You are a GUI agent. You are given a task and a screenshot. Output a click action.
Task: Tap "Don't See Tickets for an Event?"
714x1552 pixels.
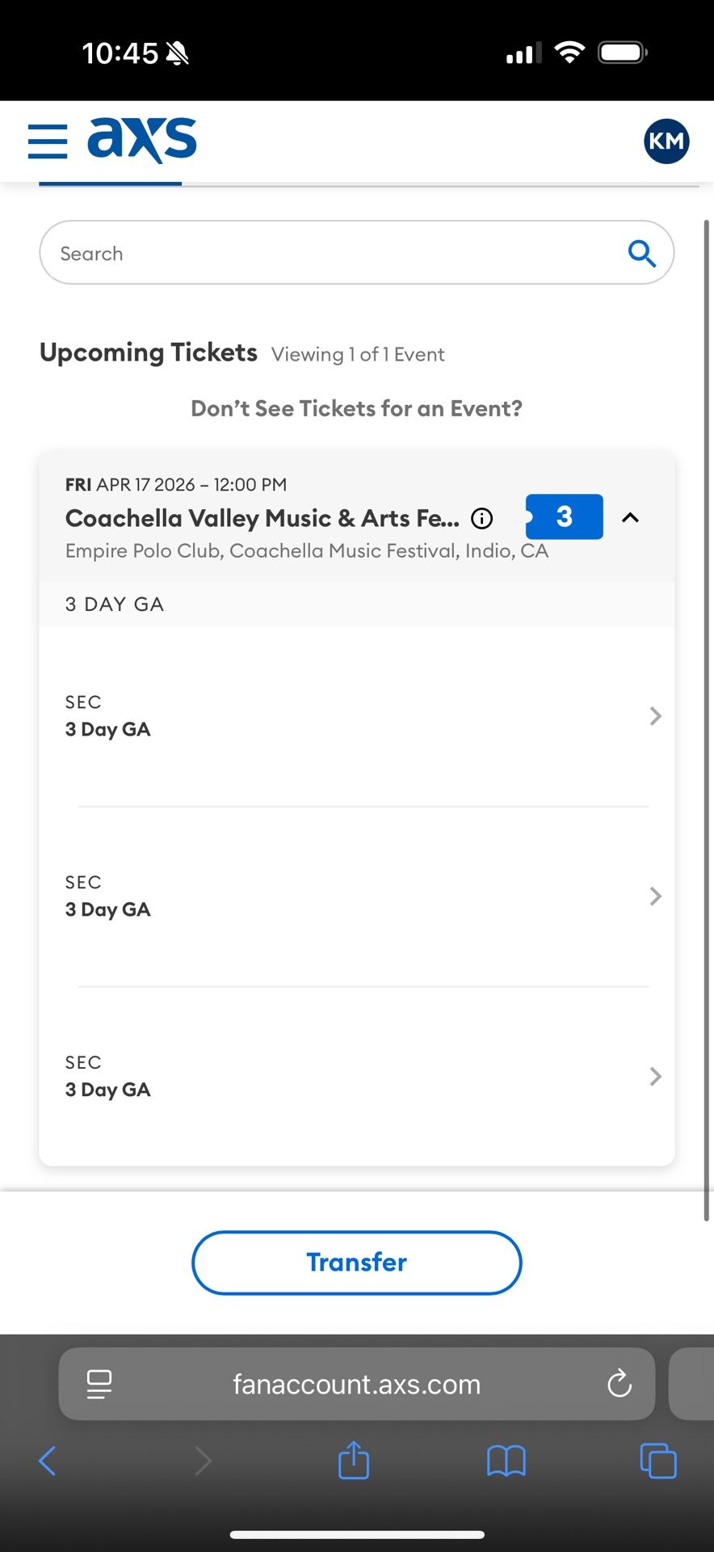[356, 409]
